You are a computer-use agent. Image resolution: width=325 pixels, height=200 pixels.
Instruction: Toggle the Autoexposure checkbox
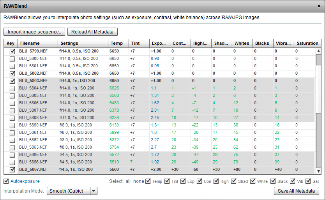coord(6,181)
